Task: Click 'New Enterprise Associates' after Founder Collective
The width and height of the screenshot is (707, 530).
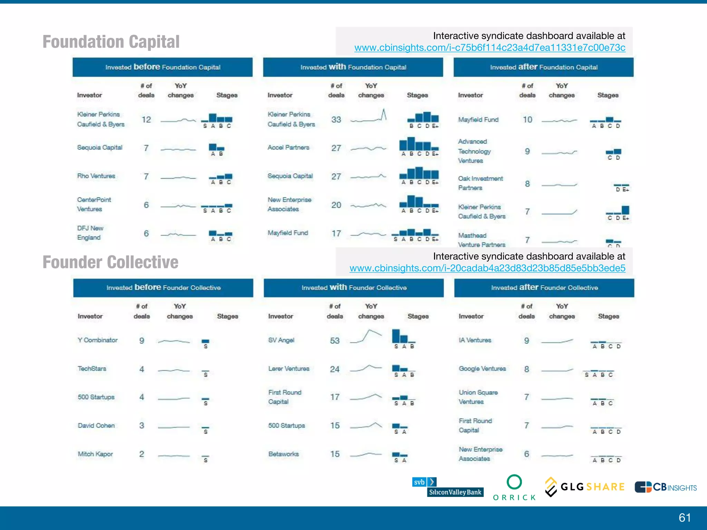Action: [x=481, y=454]
